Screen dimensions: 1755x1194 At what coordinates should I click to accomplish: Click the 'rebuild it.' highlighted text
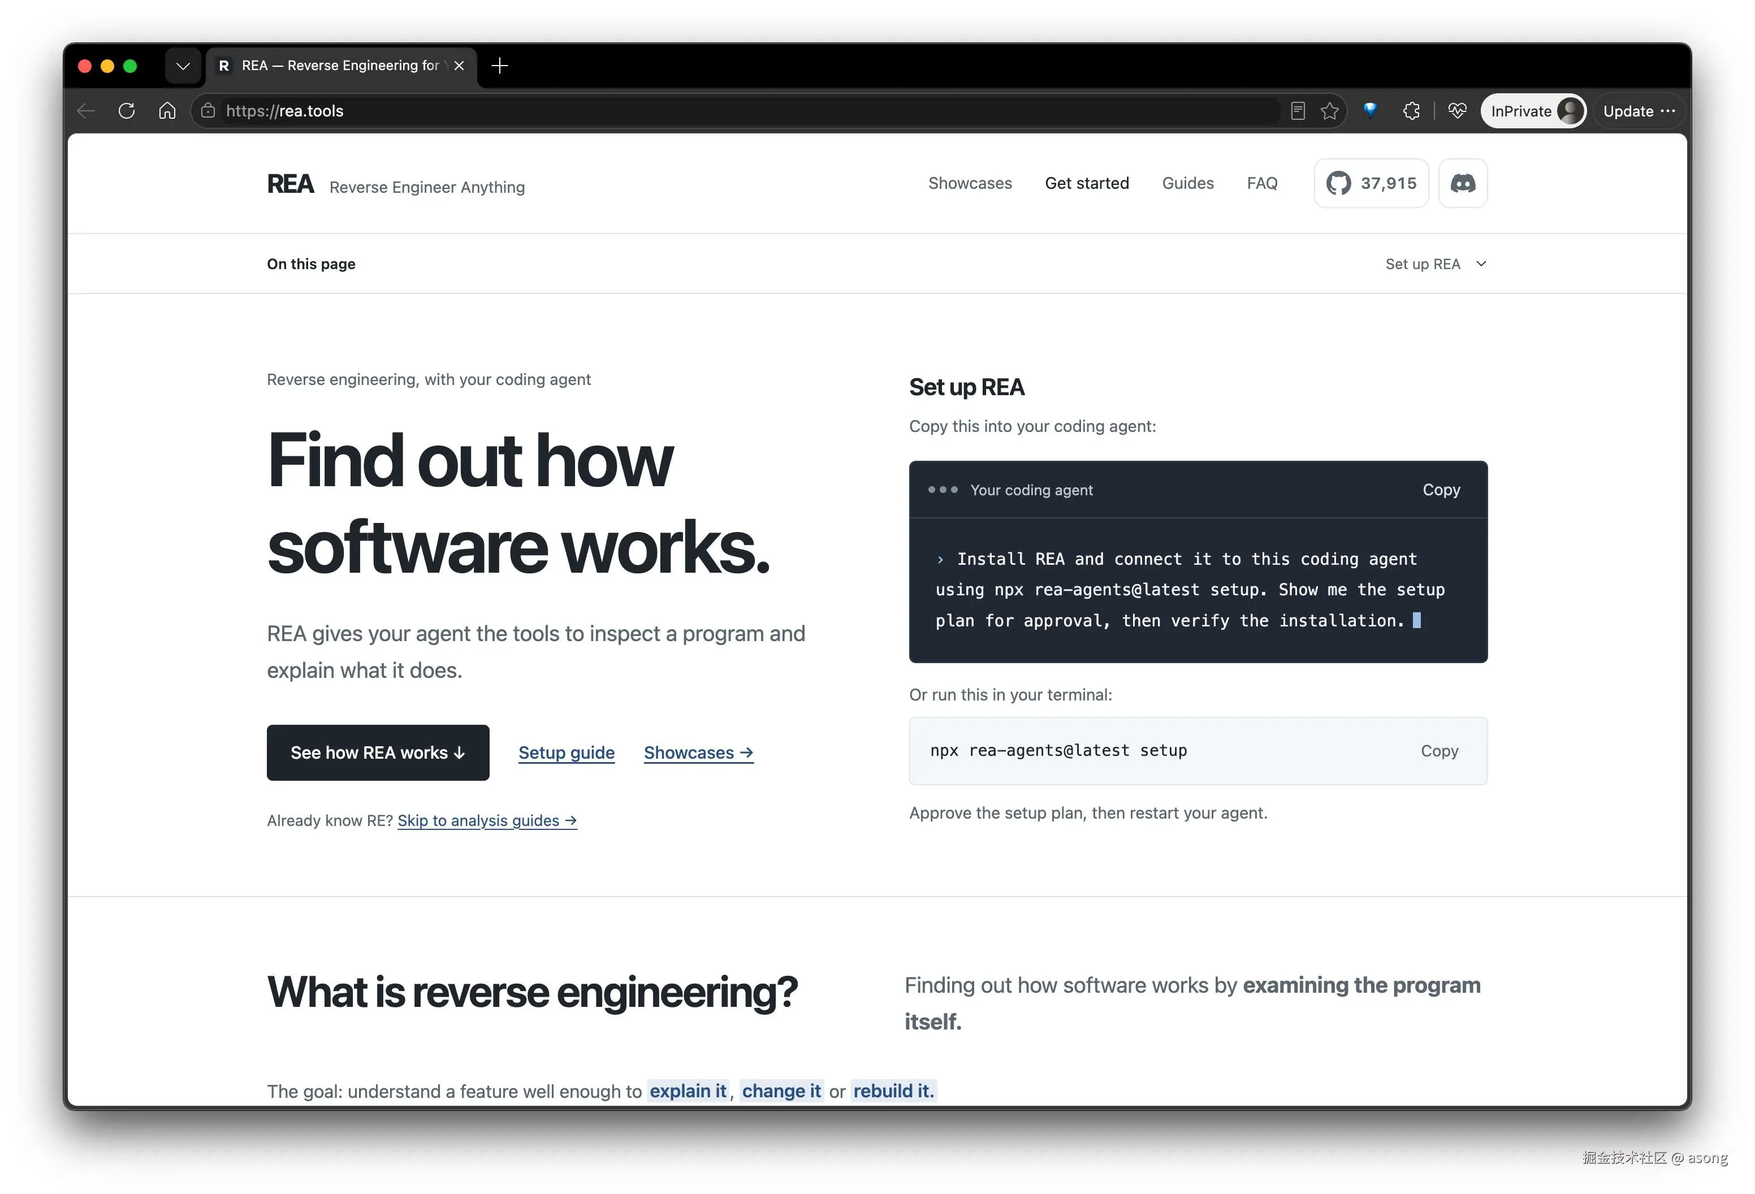[x=893, y=1091]
